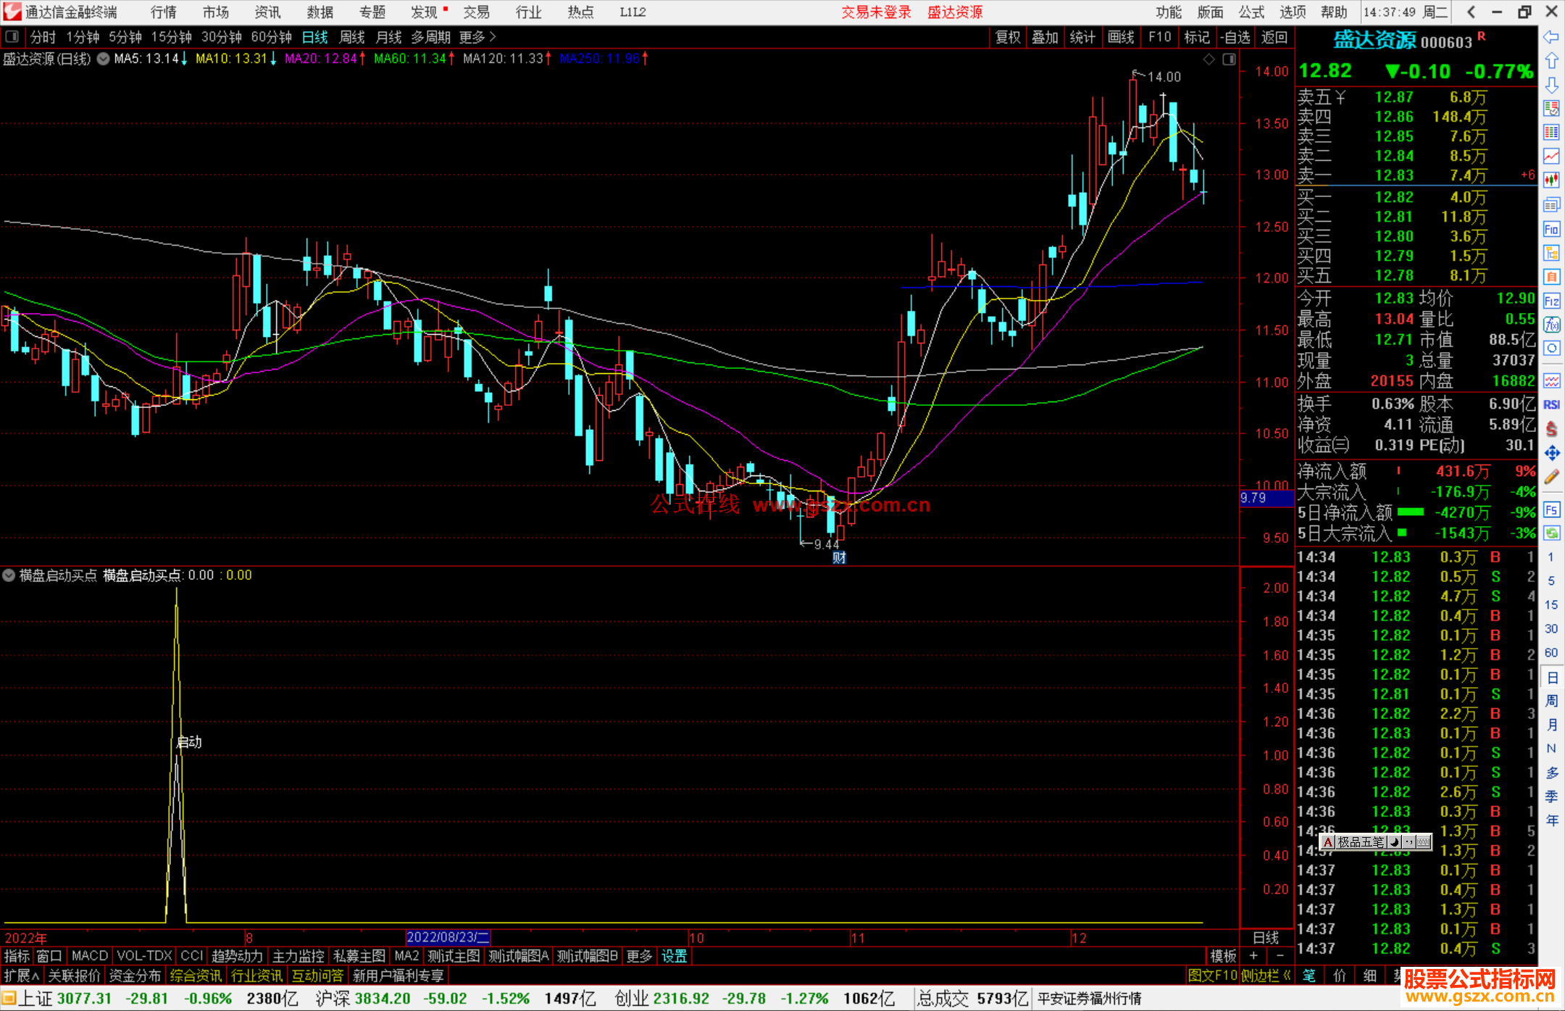
Task: Click the up arrow sidebar icon
Action: click(1551, 60)
